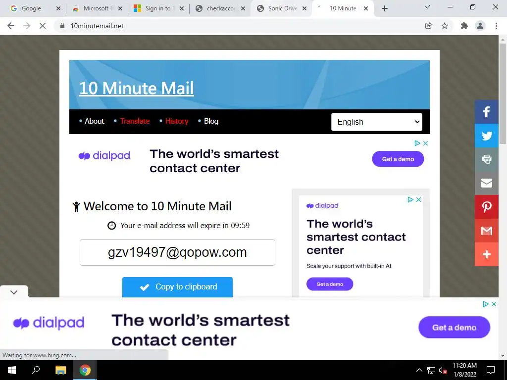This screenshot has width=507, height=380.
Task: Click the page vertical scrollbar thumb
Action: [x=503, y=94]
